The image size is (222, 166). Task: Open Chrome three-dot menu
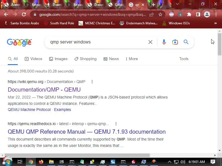216,14
